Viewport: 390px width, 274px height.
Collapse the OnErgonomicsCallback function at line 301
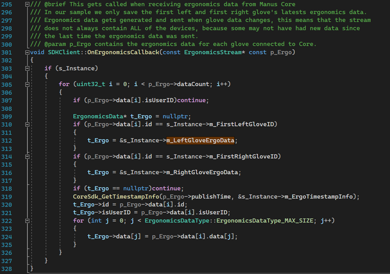28,53
